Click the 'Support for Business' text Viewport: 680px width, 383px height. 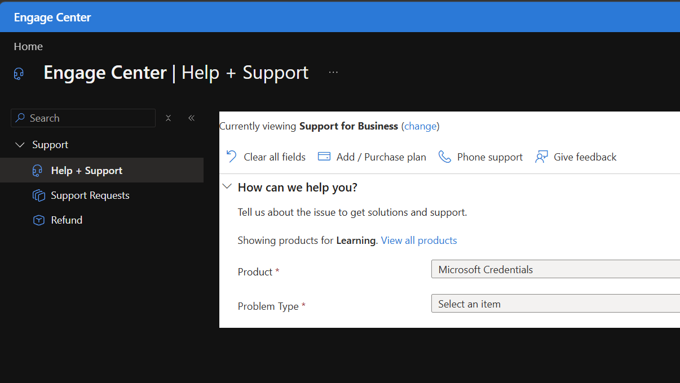point(348,126)
